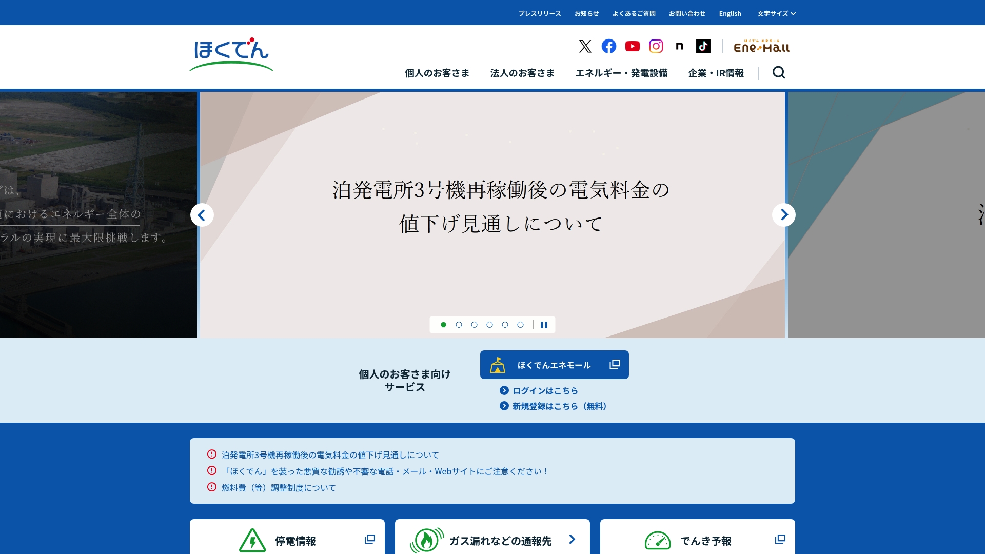985x554 pixels.
Task: Open the お知らせ link
Action: point(587,14)
